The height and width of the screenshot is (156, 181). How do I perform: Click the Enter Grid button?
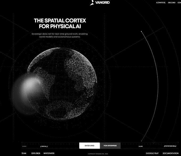[89, 146]
